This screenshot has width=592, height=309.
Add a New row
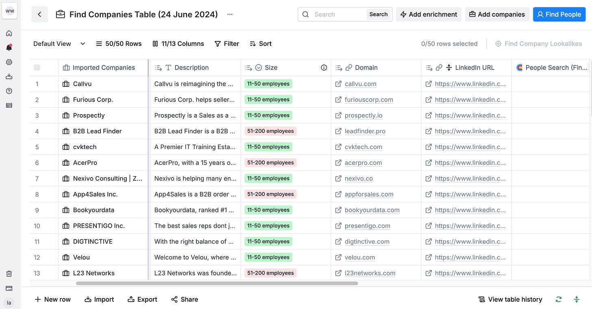(53, 299)
